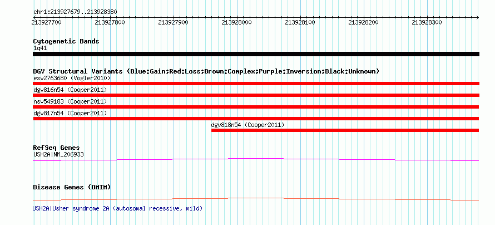Select the dgv818n54 partial red bar
This screenshot has width=495, height=225.
pyautogui.click(x=345, y=130)
